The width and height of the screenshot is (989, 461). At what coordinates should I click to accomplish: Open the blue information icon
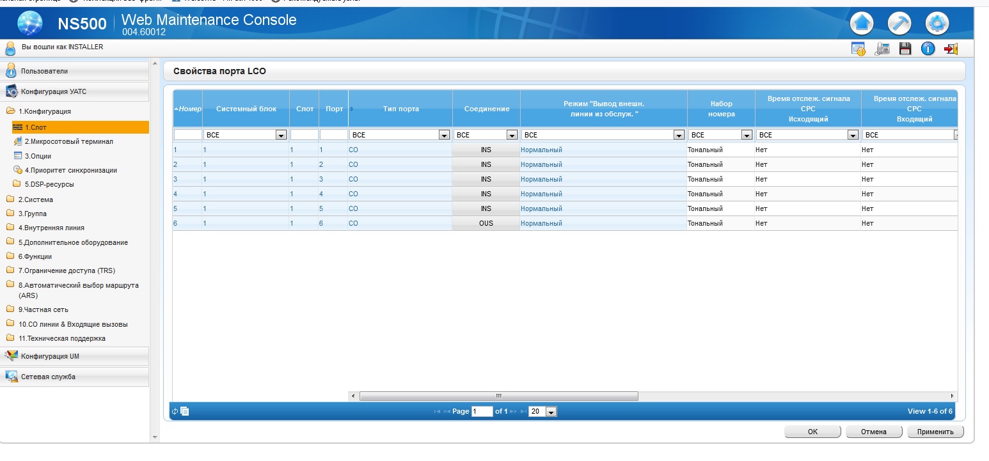[x=928, y=49]
